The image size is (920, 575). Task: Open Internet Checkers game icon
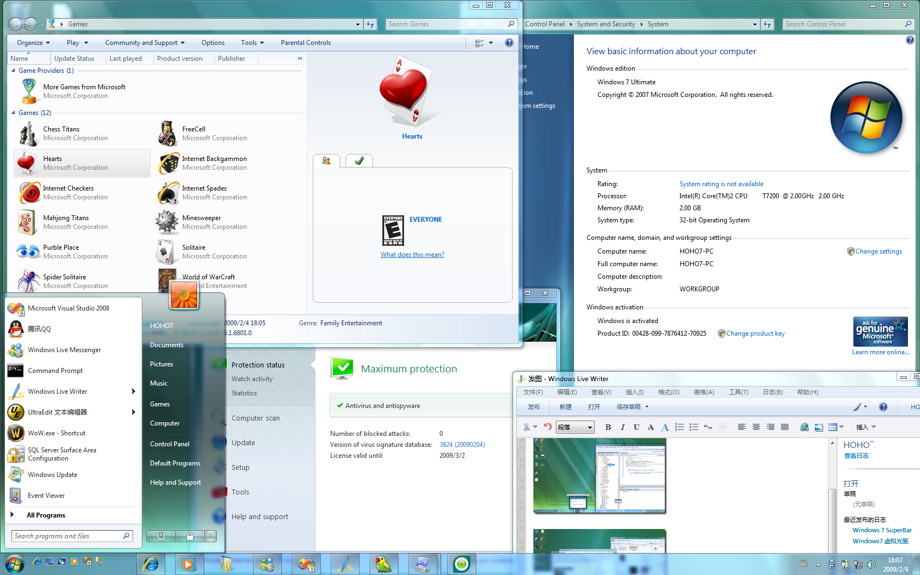[28, 193]
